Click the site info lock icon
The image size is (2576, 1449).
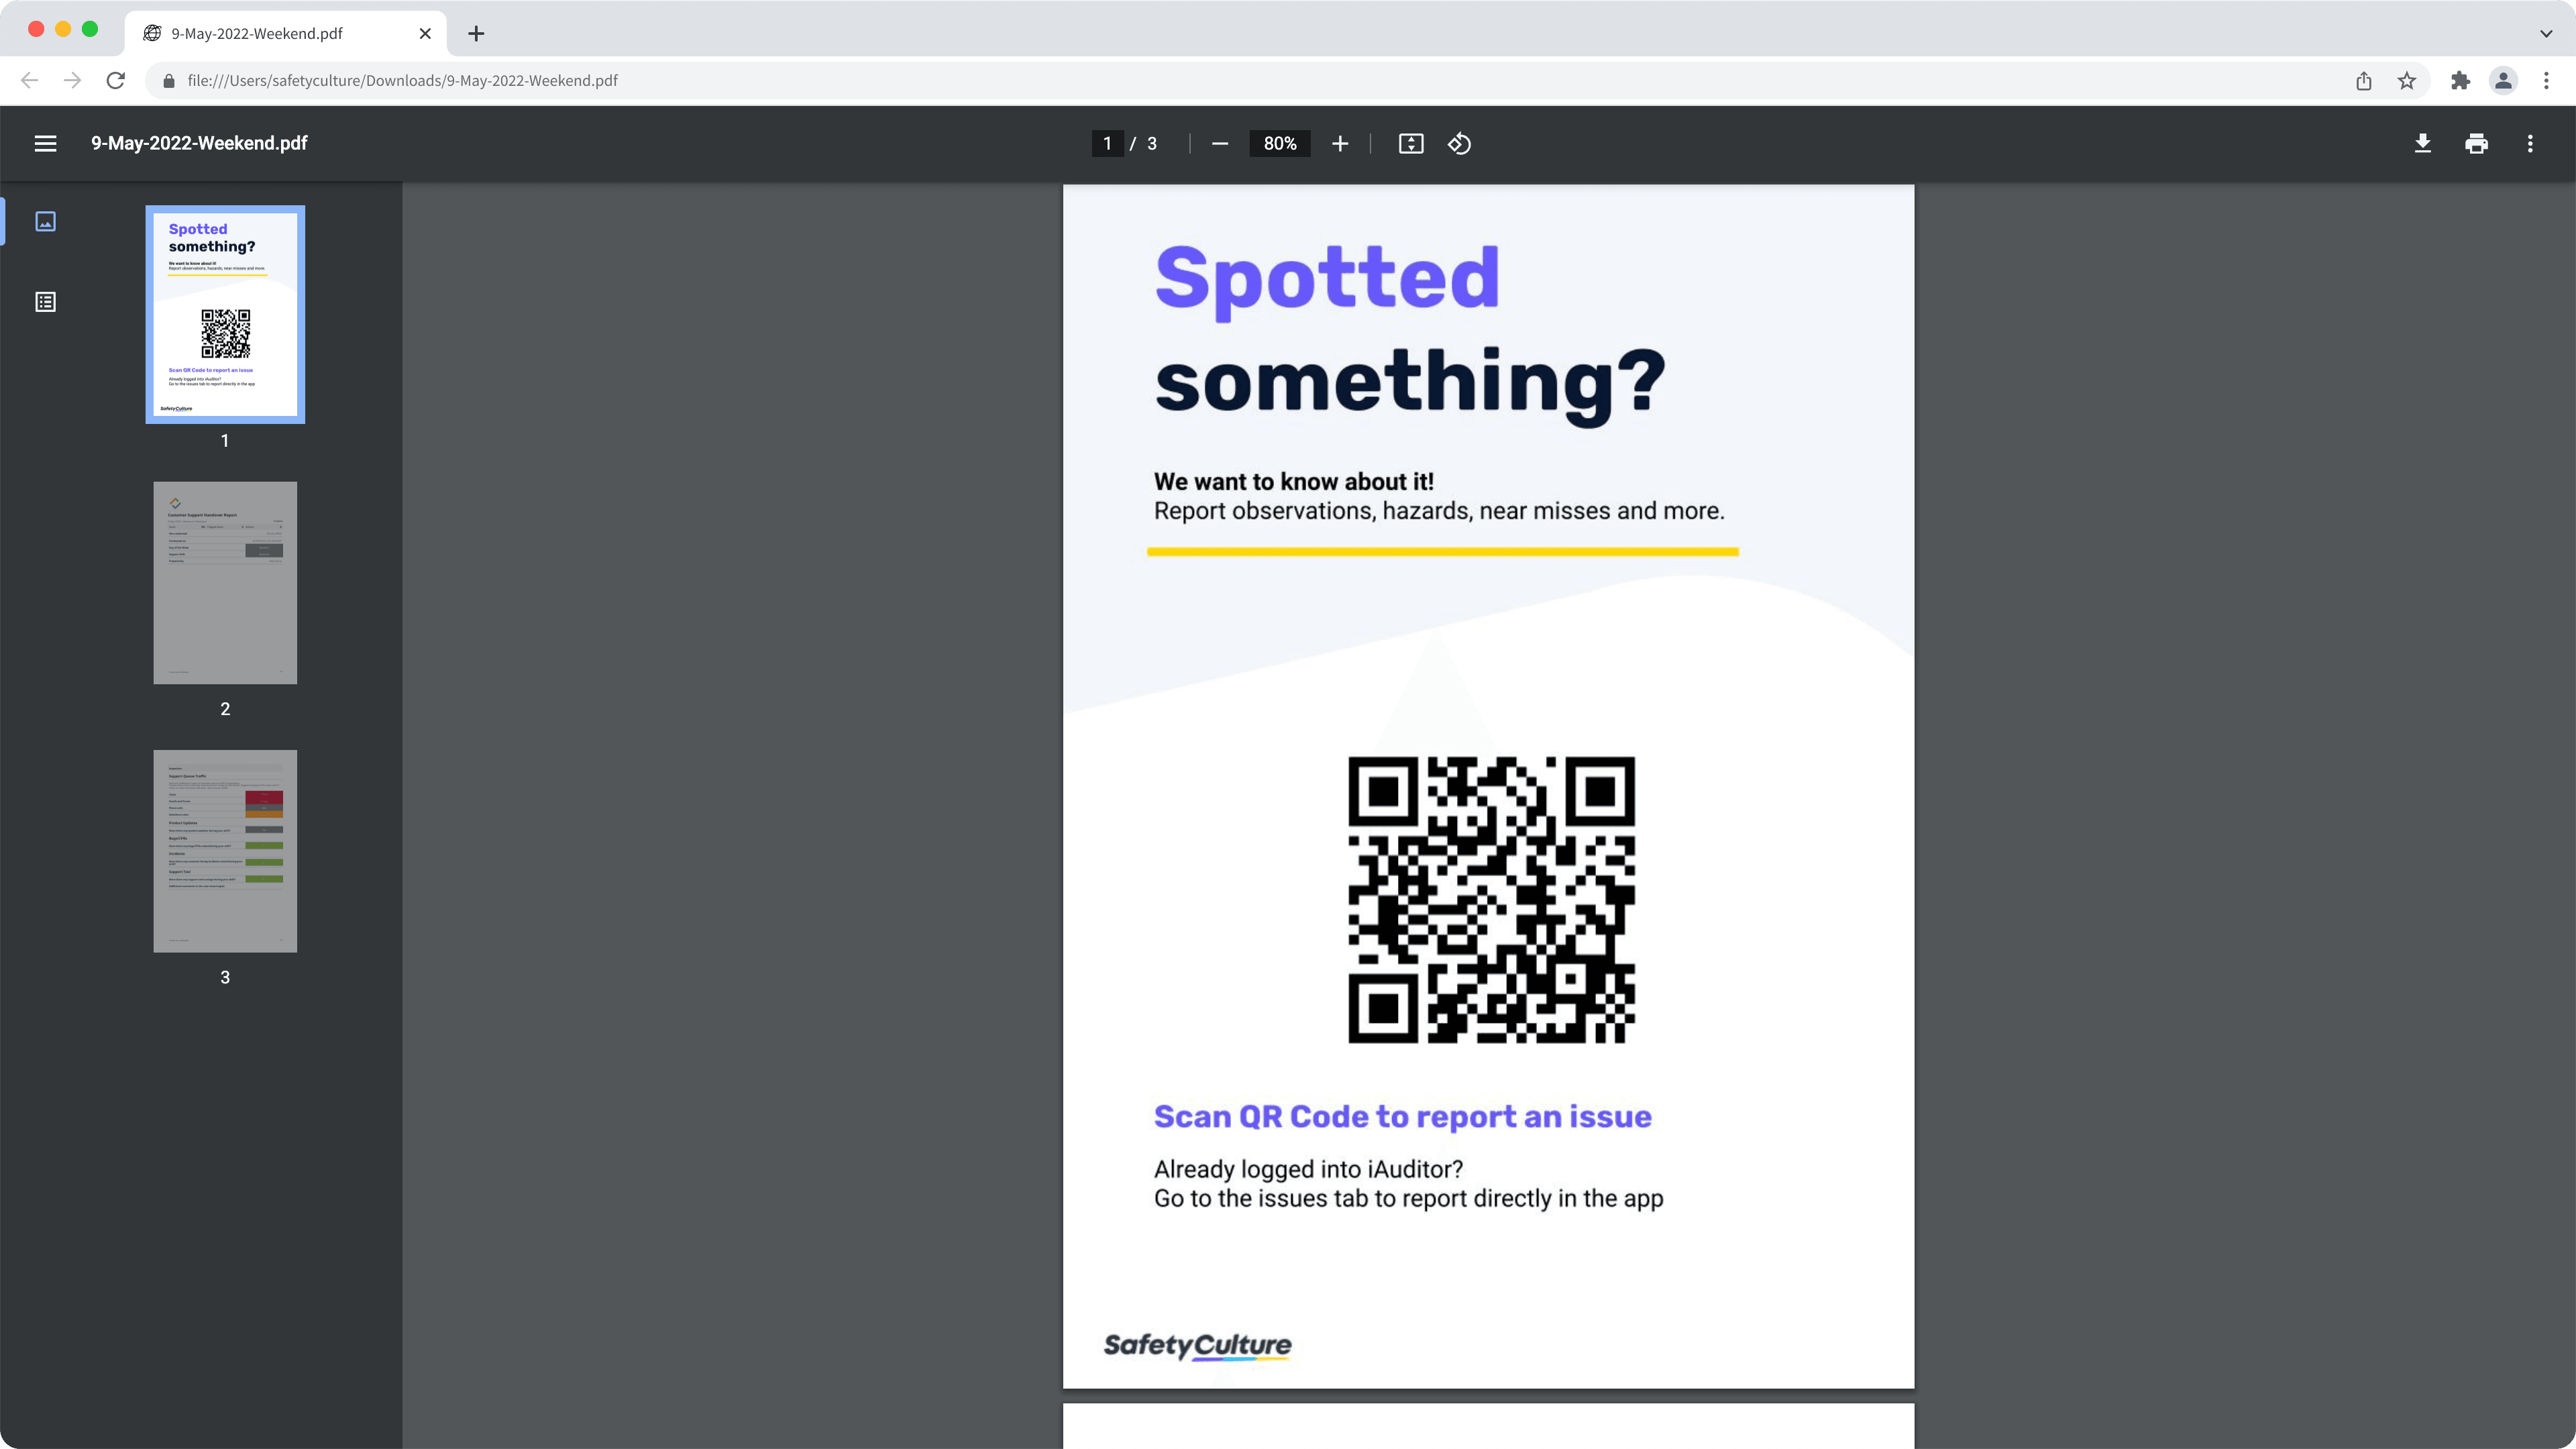[x=169, y=80]
